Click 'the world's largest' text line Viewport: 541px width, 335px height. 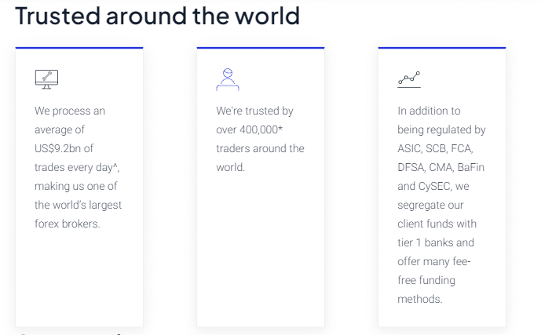point(78,205)
